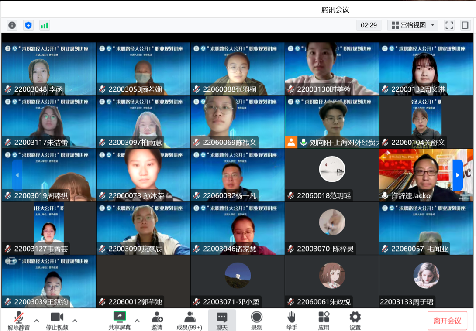
Task: Expand share options arrow beside 共享屏幕
Action: pos(137,321)
